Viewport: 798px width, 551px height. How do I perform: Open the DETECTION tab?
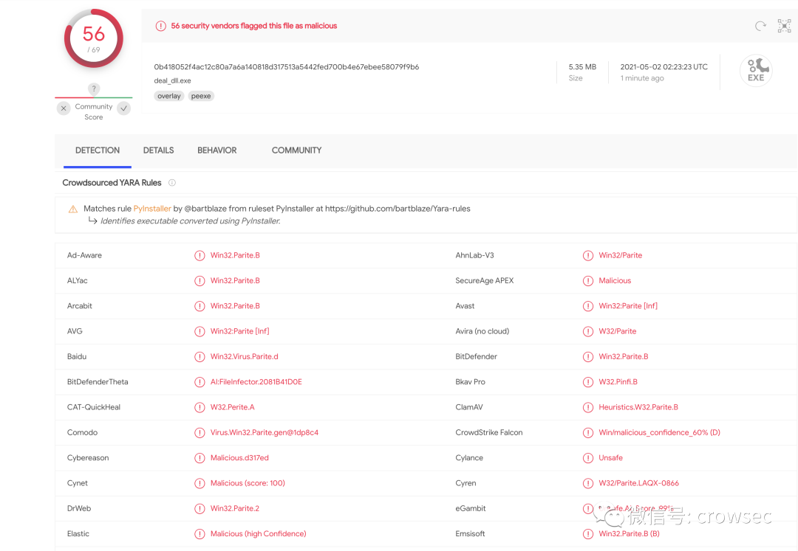[x=98, y=150]
